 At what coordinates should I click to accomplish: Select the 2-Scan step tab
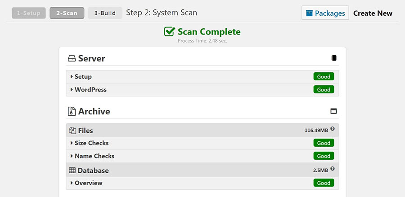click(x=67, y=13)
